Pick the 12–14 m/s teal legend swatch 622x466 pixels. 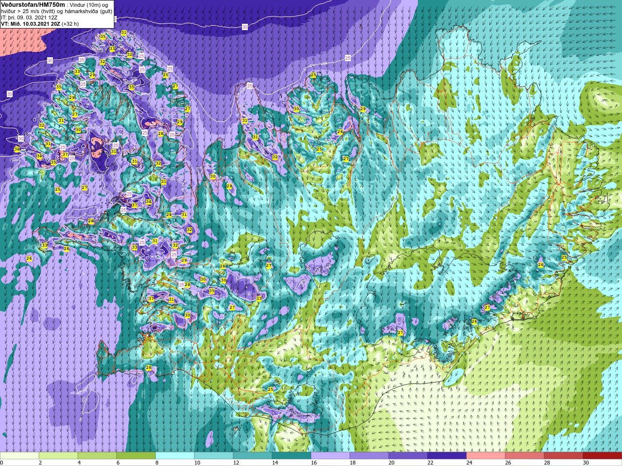tap(253, 456)
